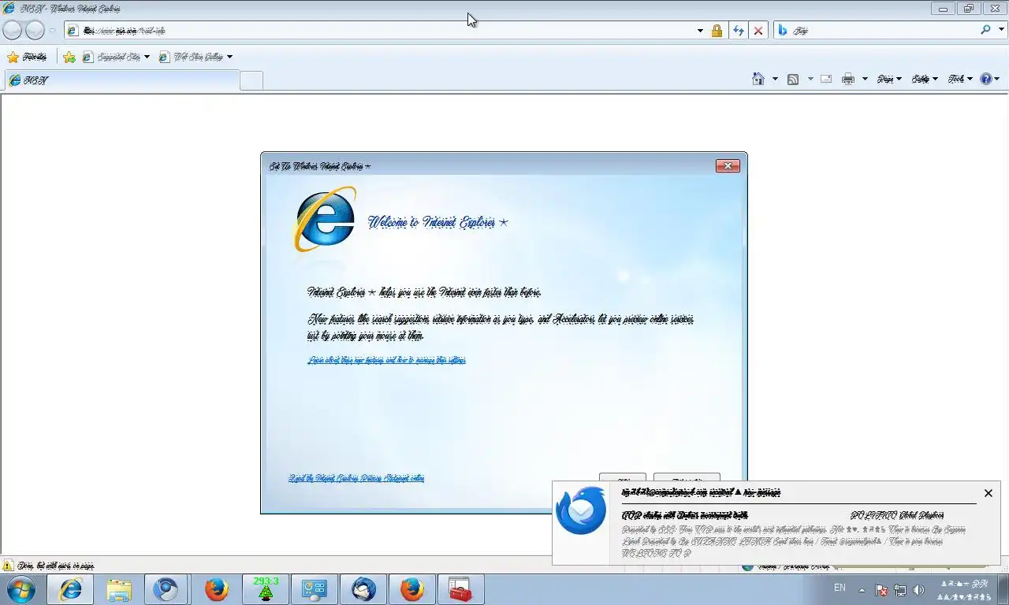This screenshot has height=605, width=1009.
Task: Open the learn about new features link
Action: tap(386, 360)
